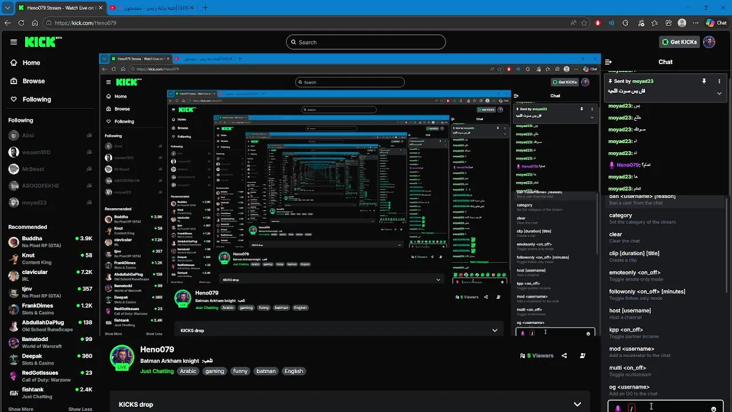Click the large 5 Viewers count on the main page

tap(537, 355)
